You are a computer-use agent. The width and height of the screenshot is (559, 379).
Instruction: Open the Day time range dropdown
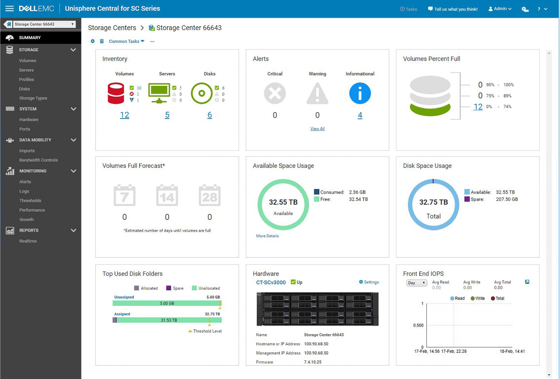[417, 283]
